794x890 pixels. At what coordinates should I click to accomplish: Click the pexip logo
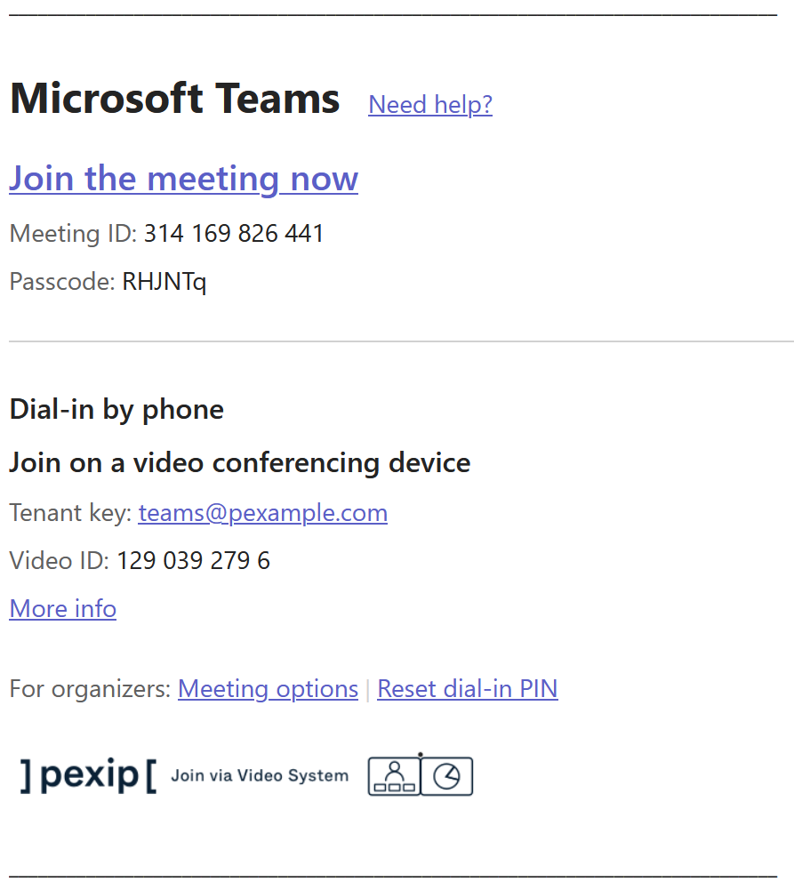coord(88,775)
